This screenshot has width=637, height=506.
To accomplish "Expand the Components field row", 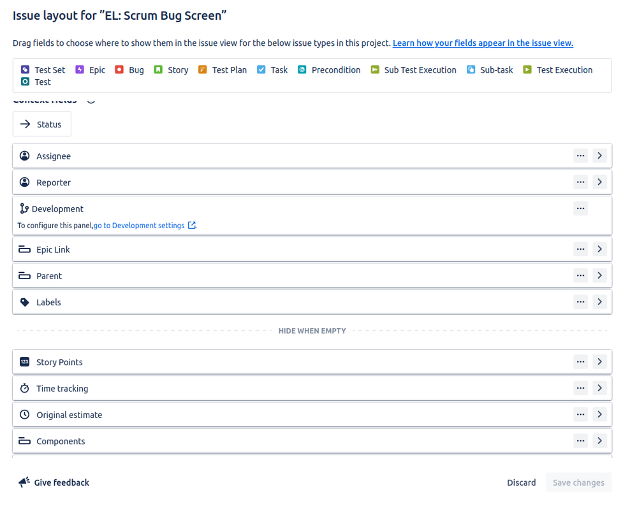I will (x=599, y=440).
